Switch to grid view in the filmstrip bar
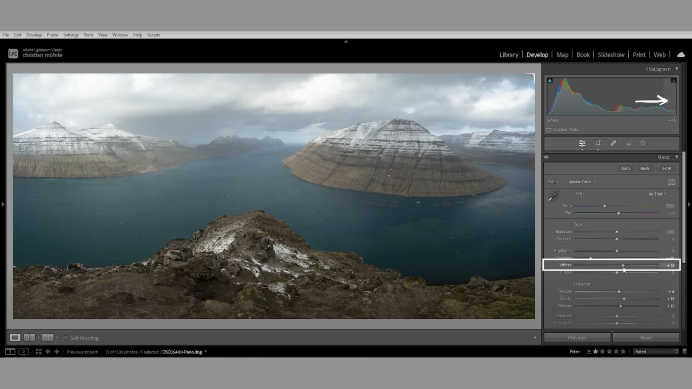Image resolution: width=692 pixels, height=389 pixels. [38, 352]
